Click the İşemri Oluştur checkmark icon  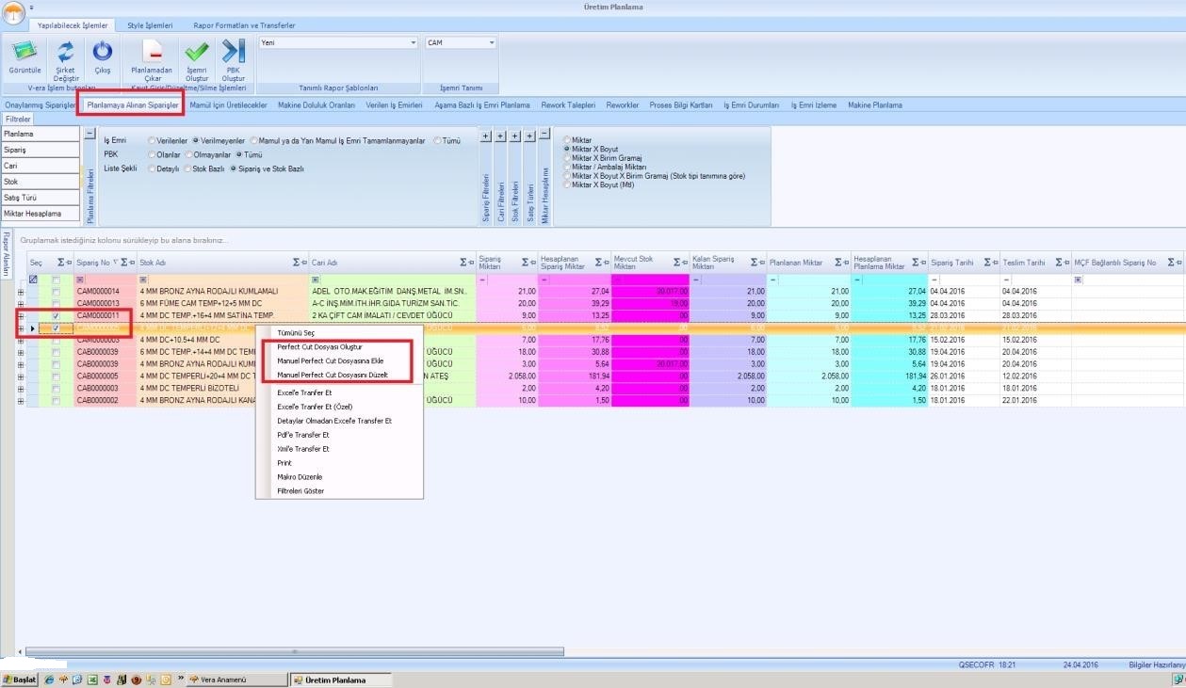197,53
